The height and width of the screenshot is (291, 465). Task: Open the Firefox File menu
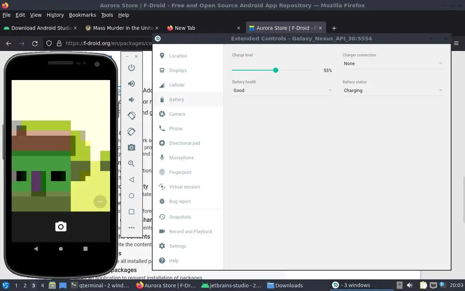7,15
